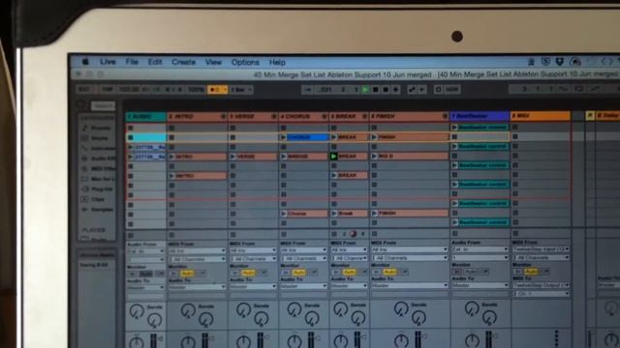
Task: Fold the 2 INTRO group track
Action: [223, 117]
